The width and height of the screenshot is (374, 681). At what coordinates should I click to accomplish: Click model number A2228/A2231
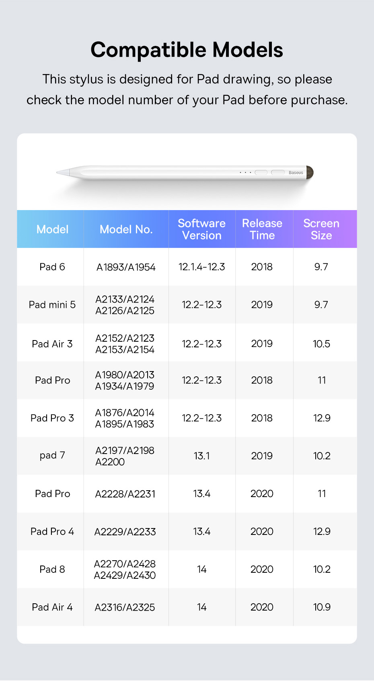click(x=125, y=494)
